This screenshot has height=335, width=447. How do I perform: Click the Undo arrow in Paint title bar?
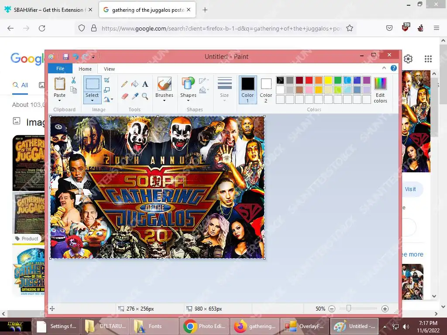click(x=76, y=57)
